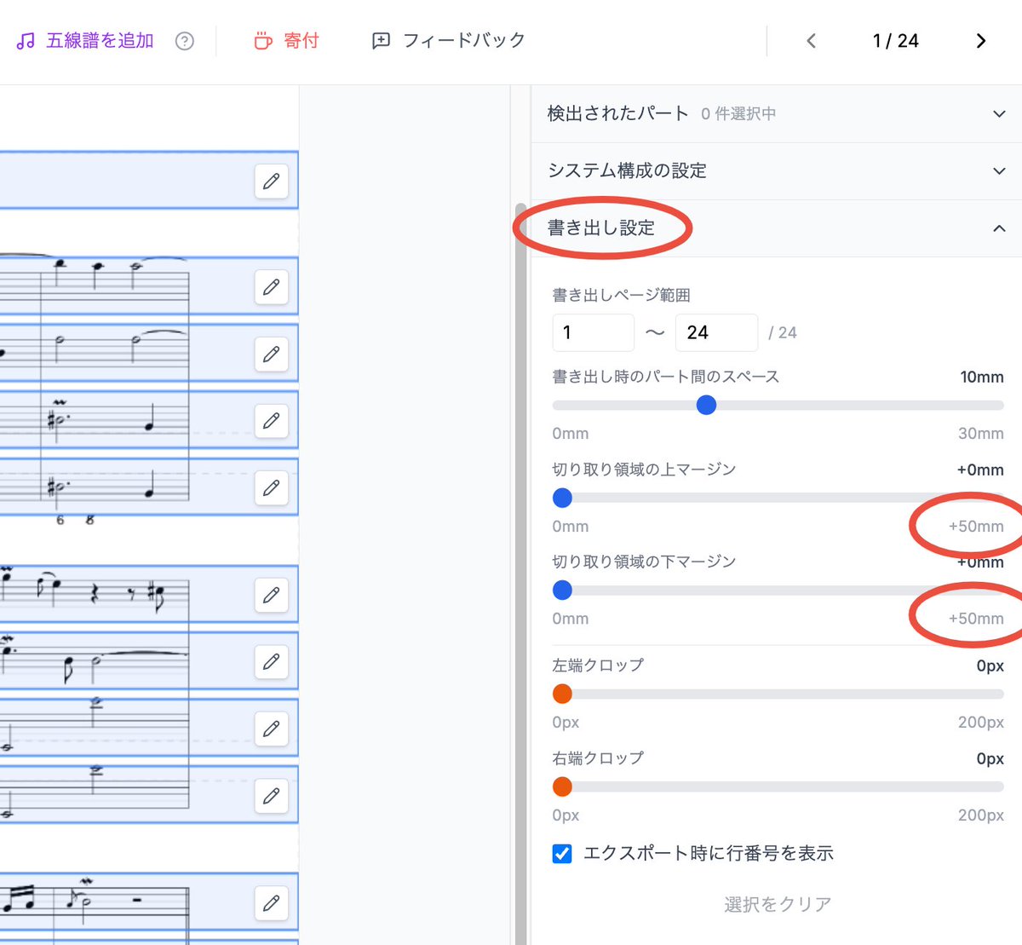Image resolution: width=1022 pixels, height=945 pixels.
Task: Click the 下マージン slider handle
Action: coord(562,590)
